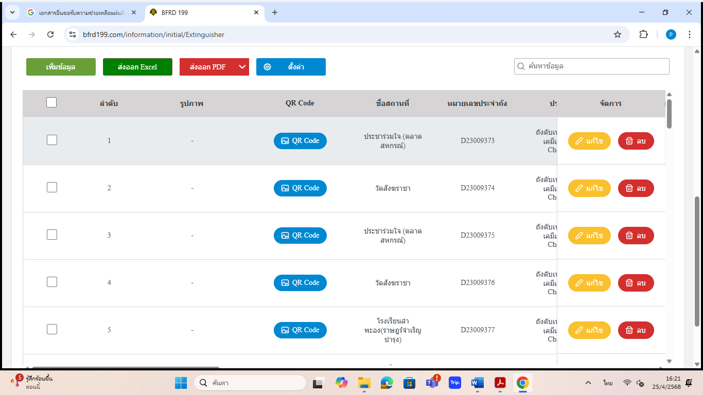This screenshot has height=395, width=703.
Task: Go back to previous page
Action: coord(13,34)
